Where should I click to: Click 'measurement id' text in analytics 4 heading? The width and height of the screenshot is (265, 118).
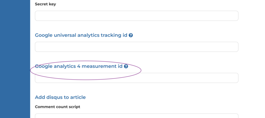(x=102, y=66)
